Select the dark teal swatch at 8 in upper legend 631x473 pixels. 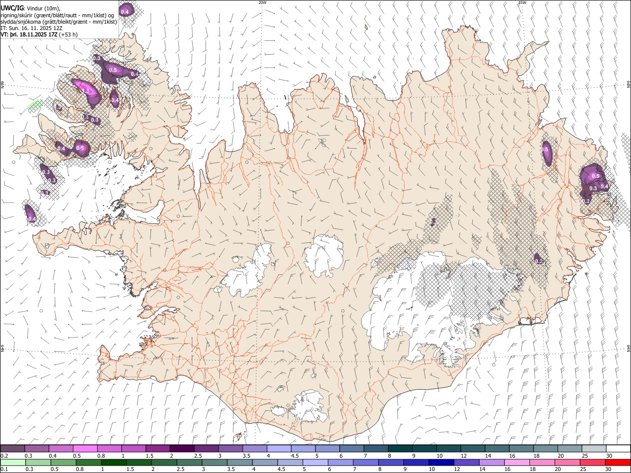(400, 448)
